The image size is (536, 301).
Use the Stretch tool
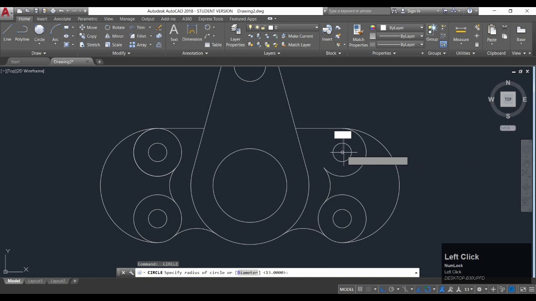90,45
